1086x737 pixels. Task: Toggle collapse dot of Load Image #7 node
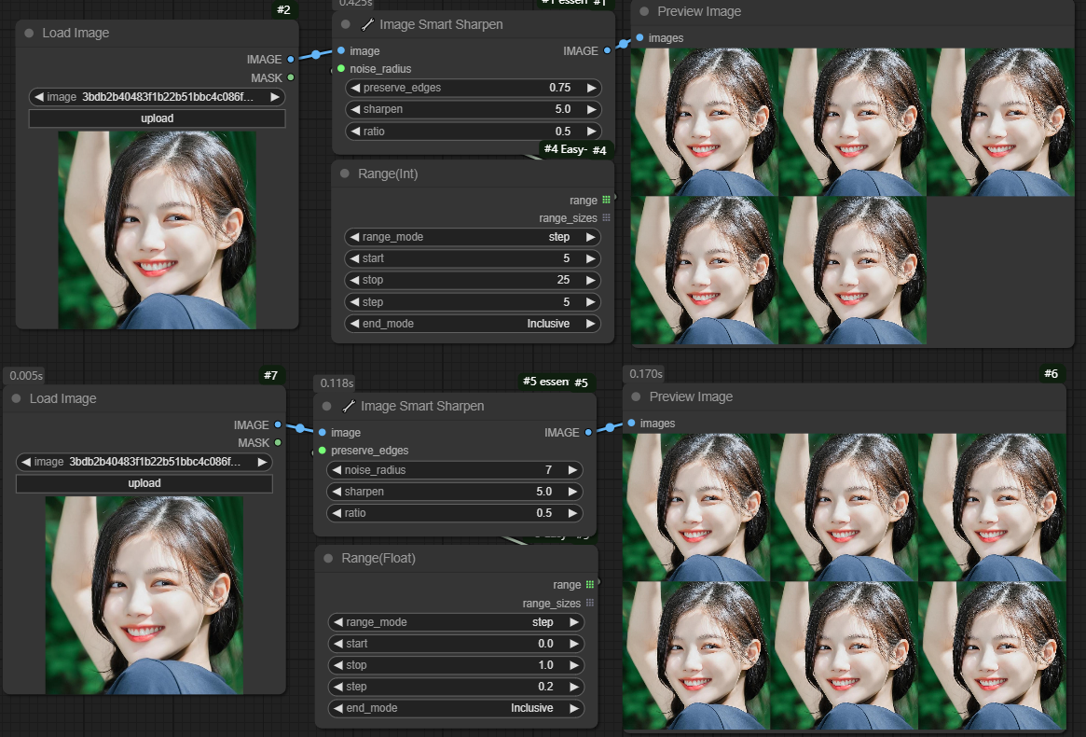pyautogui.click(x=18, y=399)
